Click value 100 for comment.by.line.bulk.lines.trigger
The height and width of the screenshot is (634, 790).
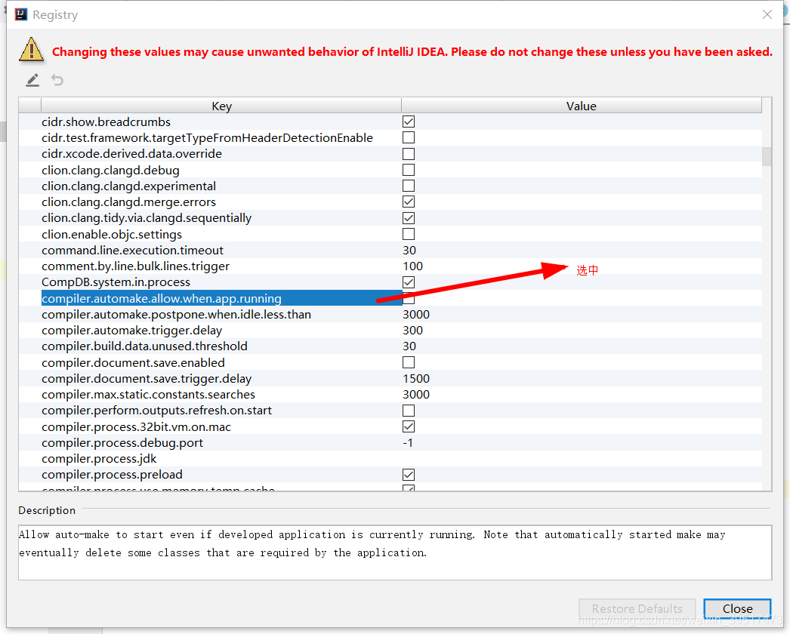(x=412, y=266)
